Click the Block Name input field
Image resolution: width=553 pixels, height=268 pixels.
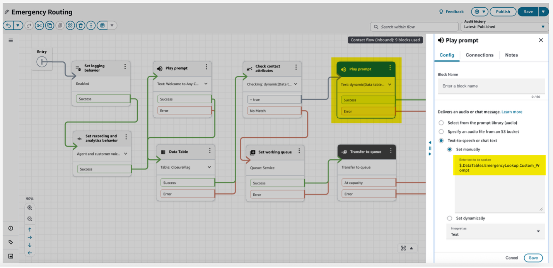point(491,86)
